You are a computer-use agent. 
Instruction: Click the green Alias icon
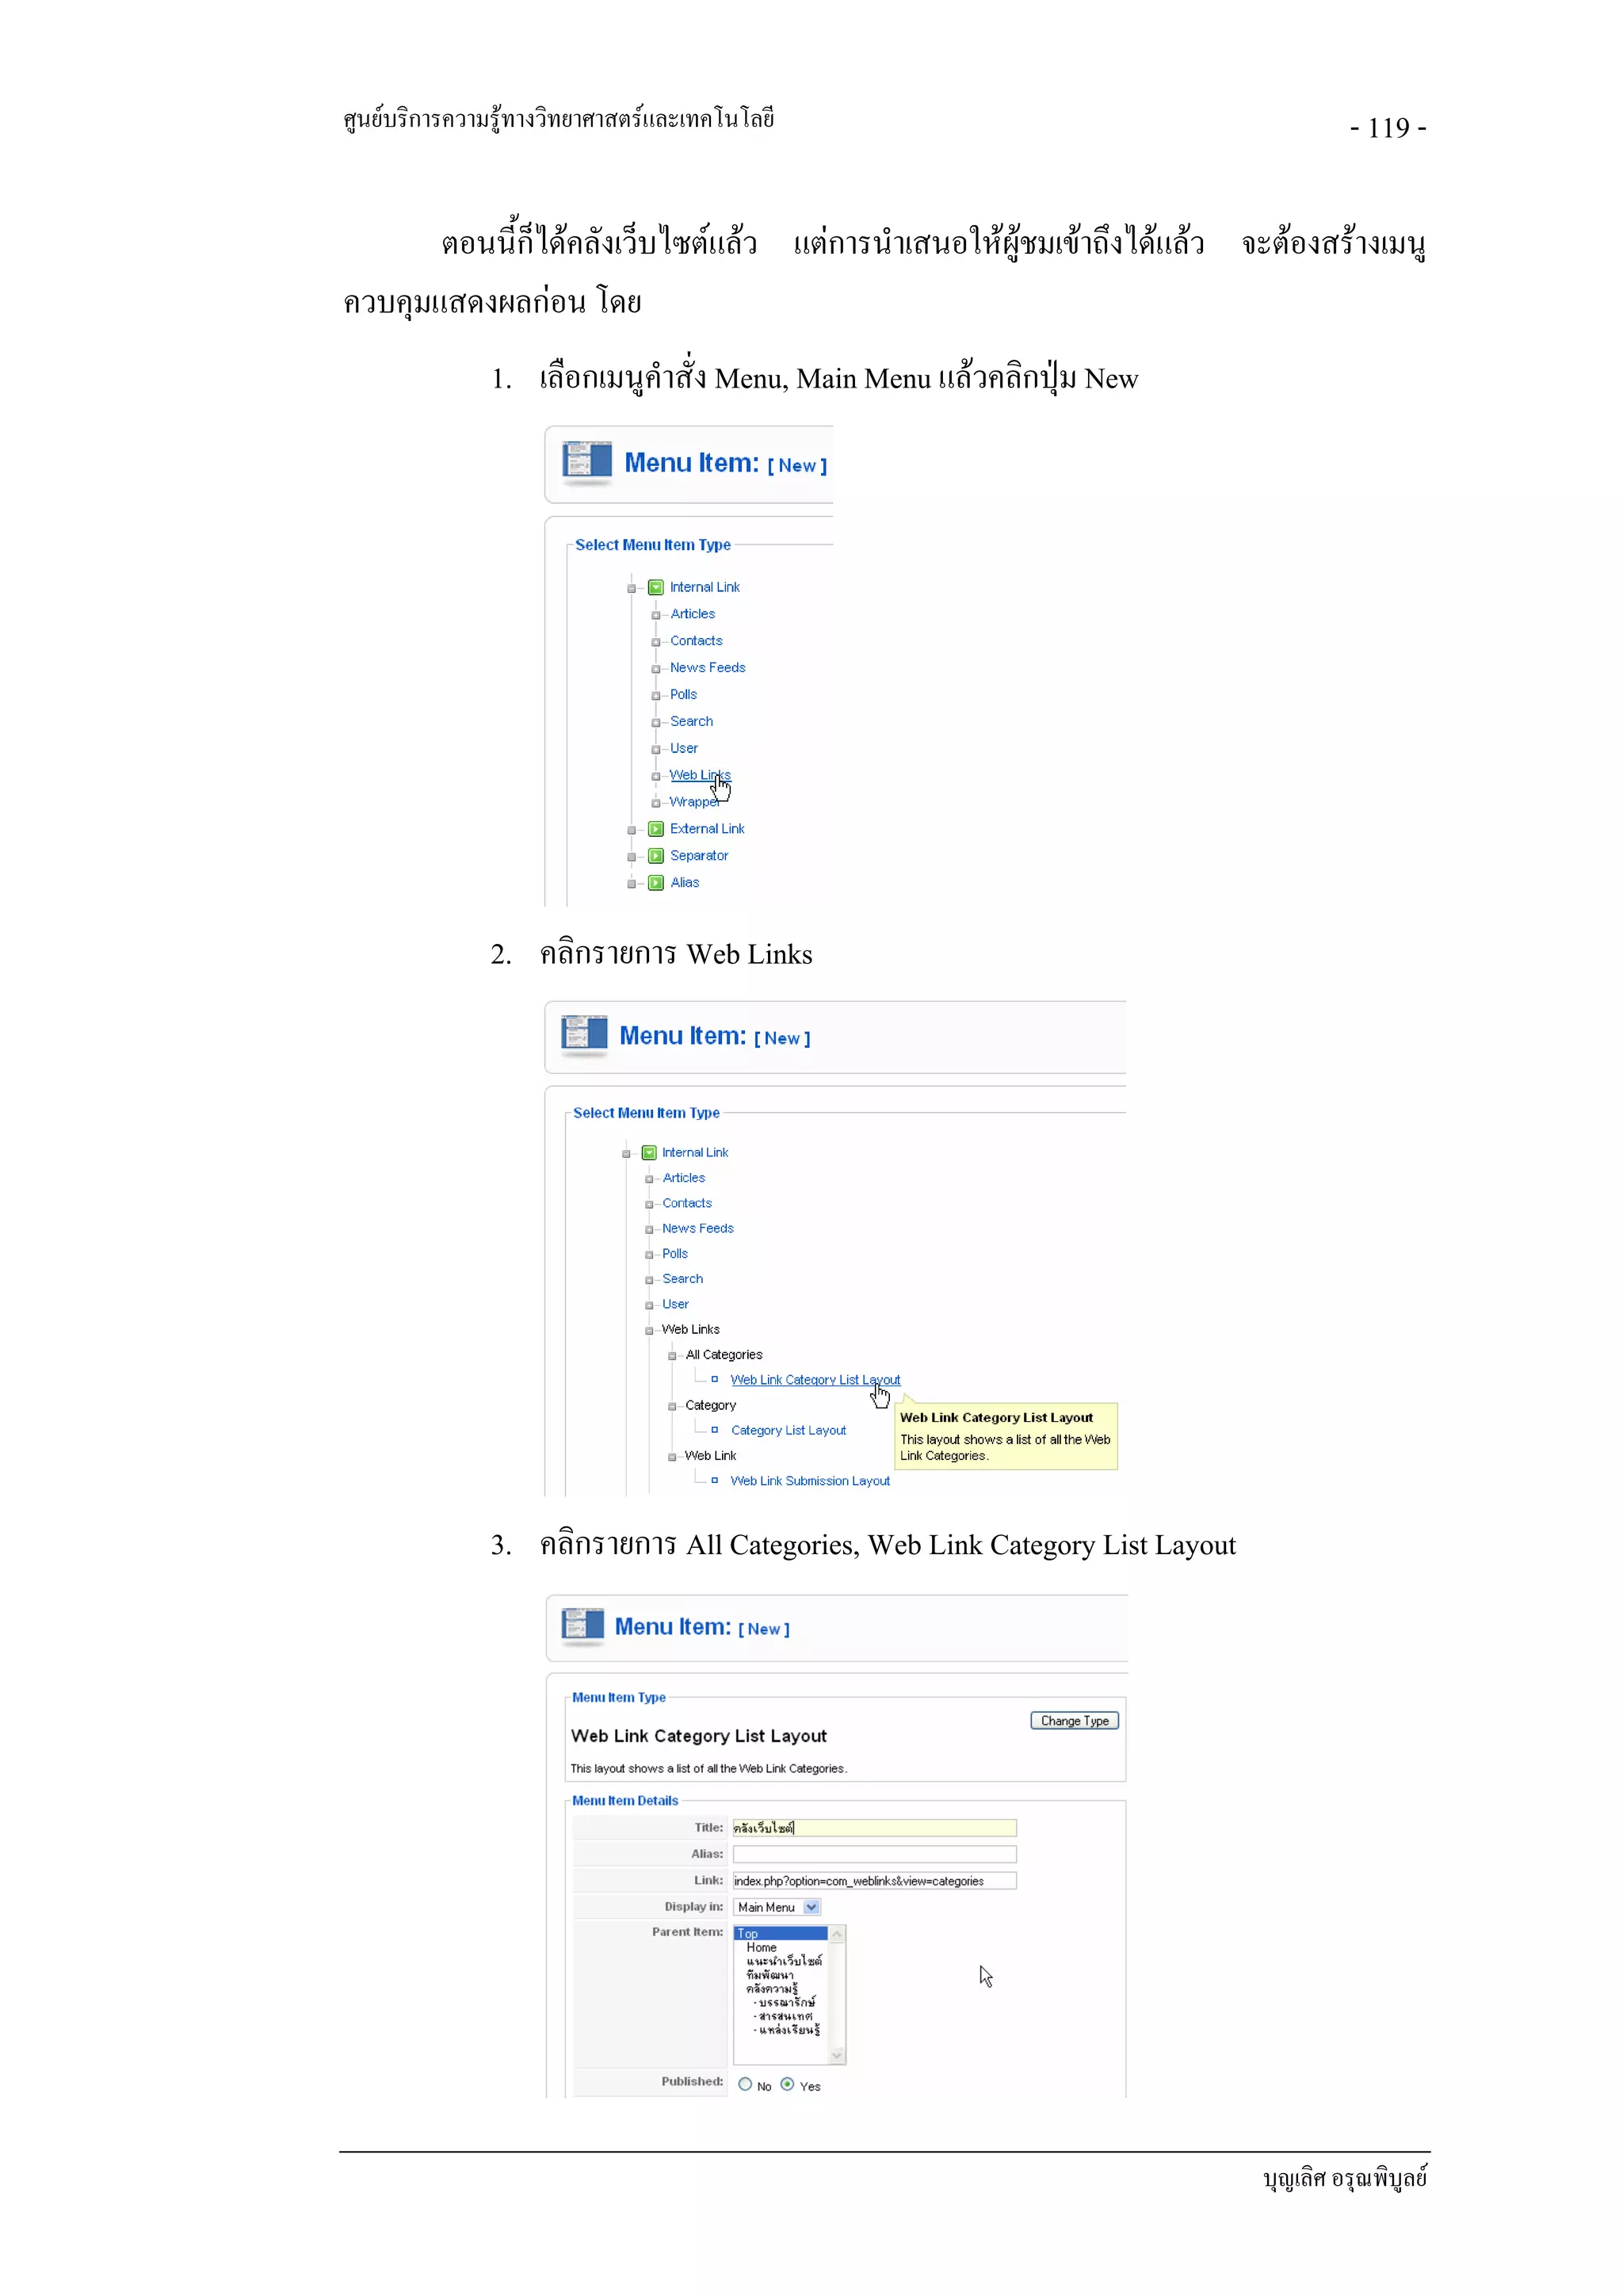656,883
